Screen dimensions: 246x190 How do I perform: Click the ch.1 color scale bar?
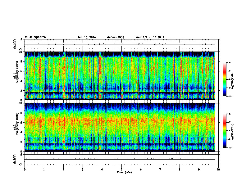(225, 79)
